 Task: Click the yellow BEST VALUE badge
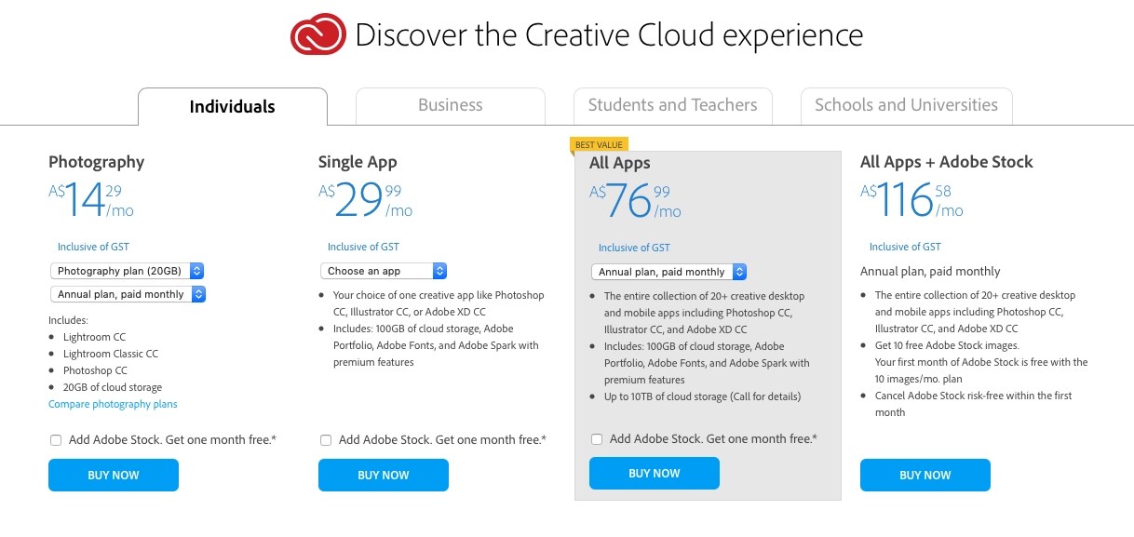coord(599,144)
